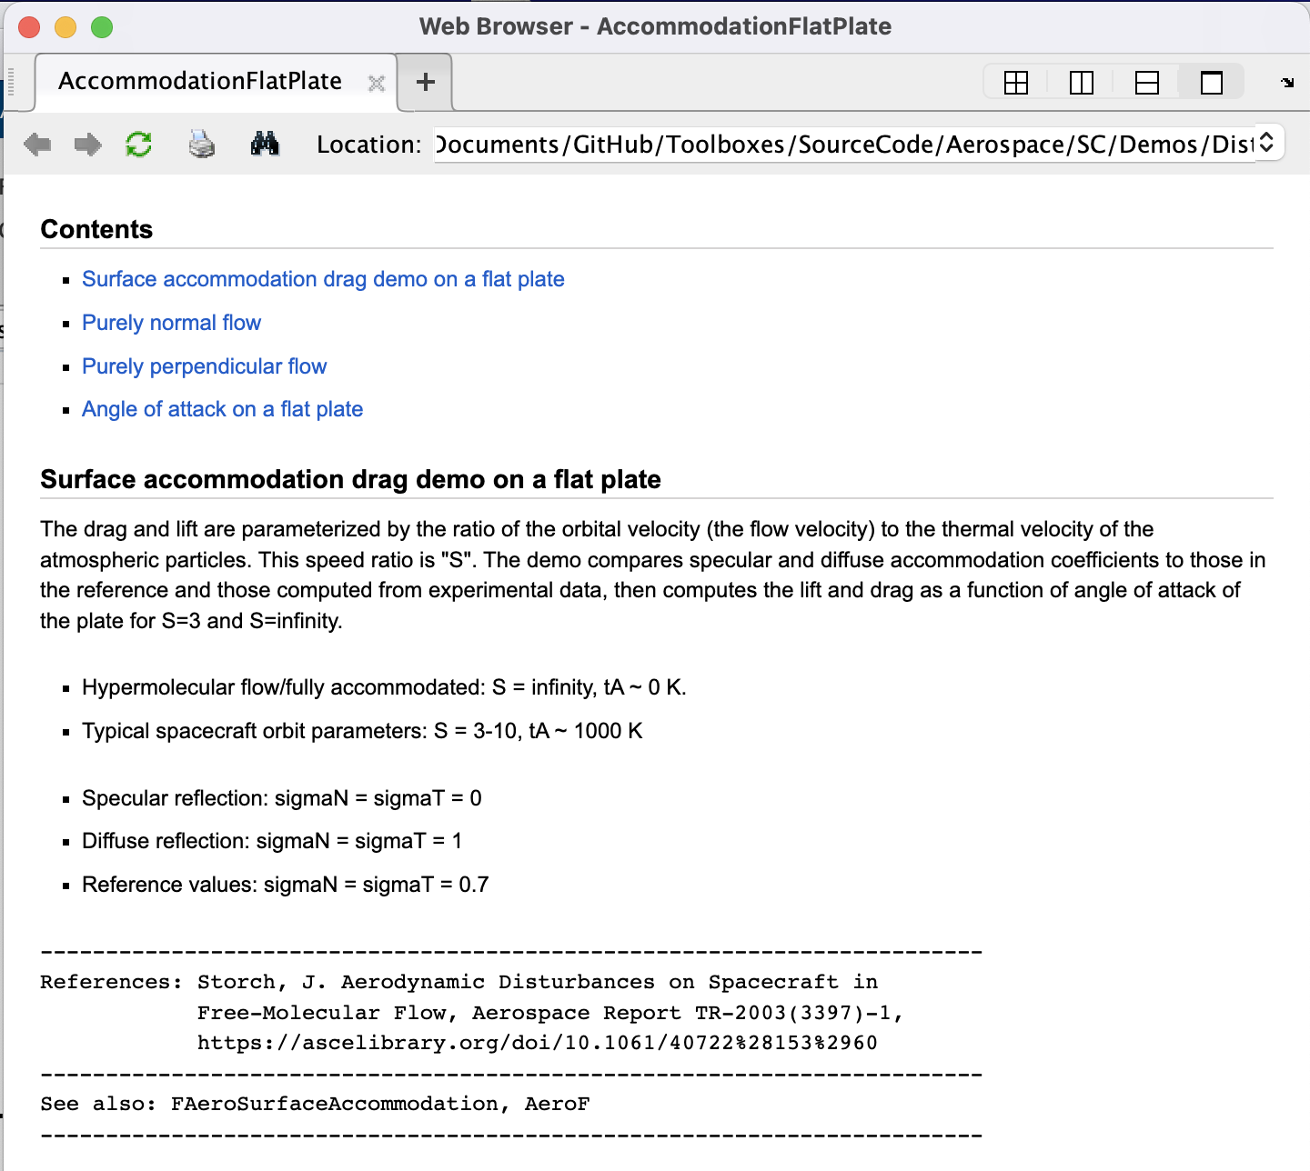Split browser into top/bottom panes
This screenshot has height=1171, width=1310.
click(x=1146, y=83)
